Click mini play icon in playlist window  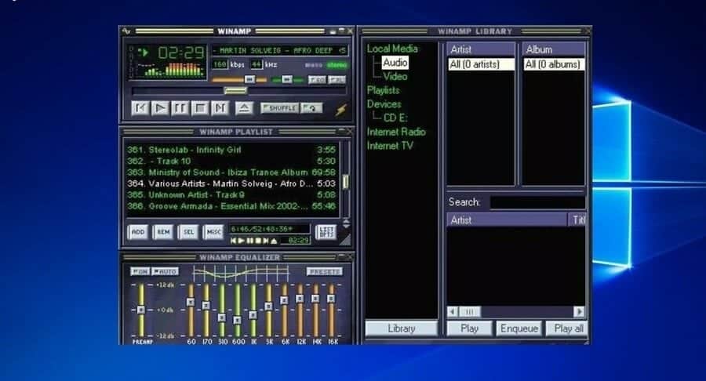(242, 241)
